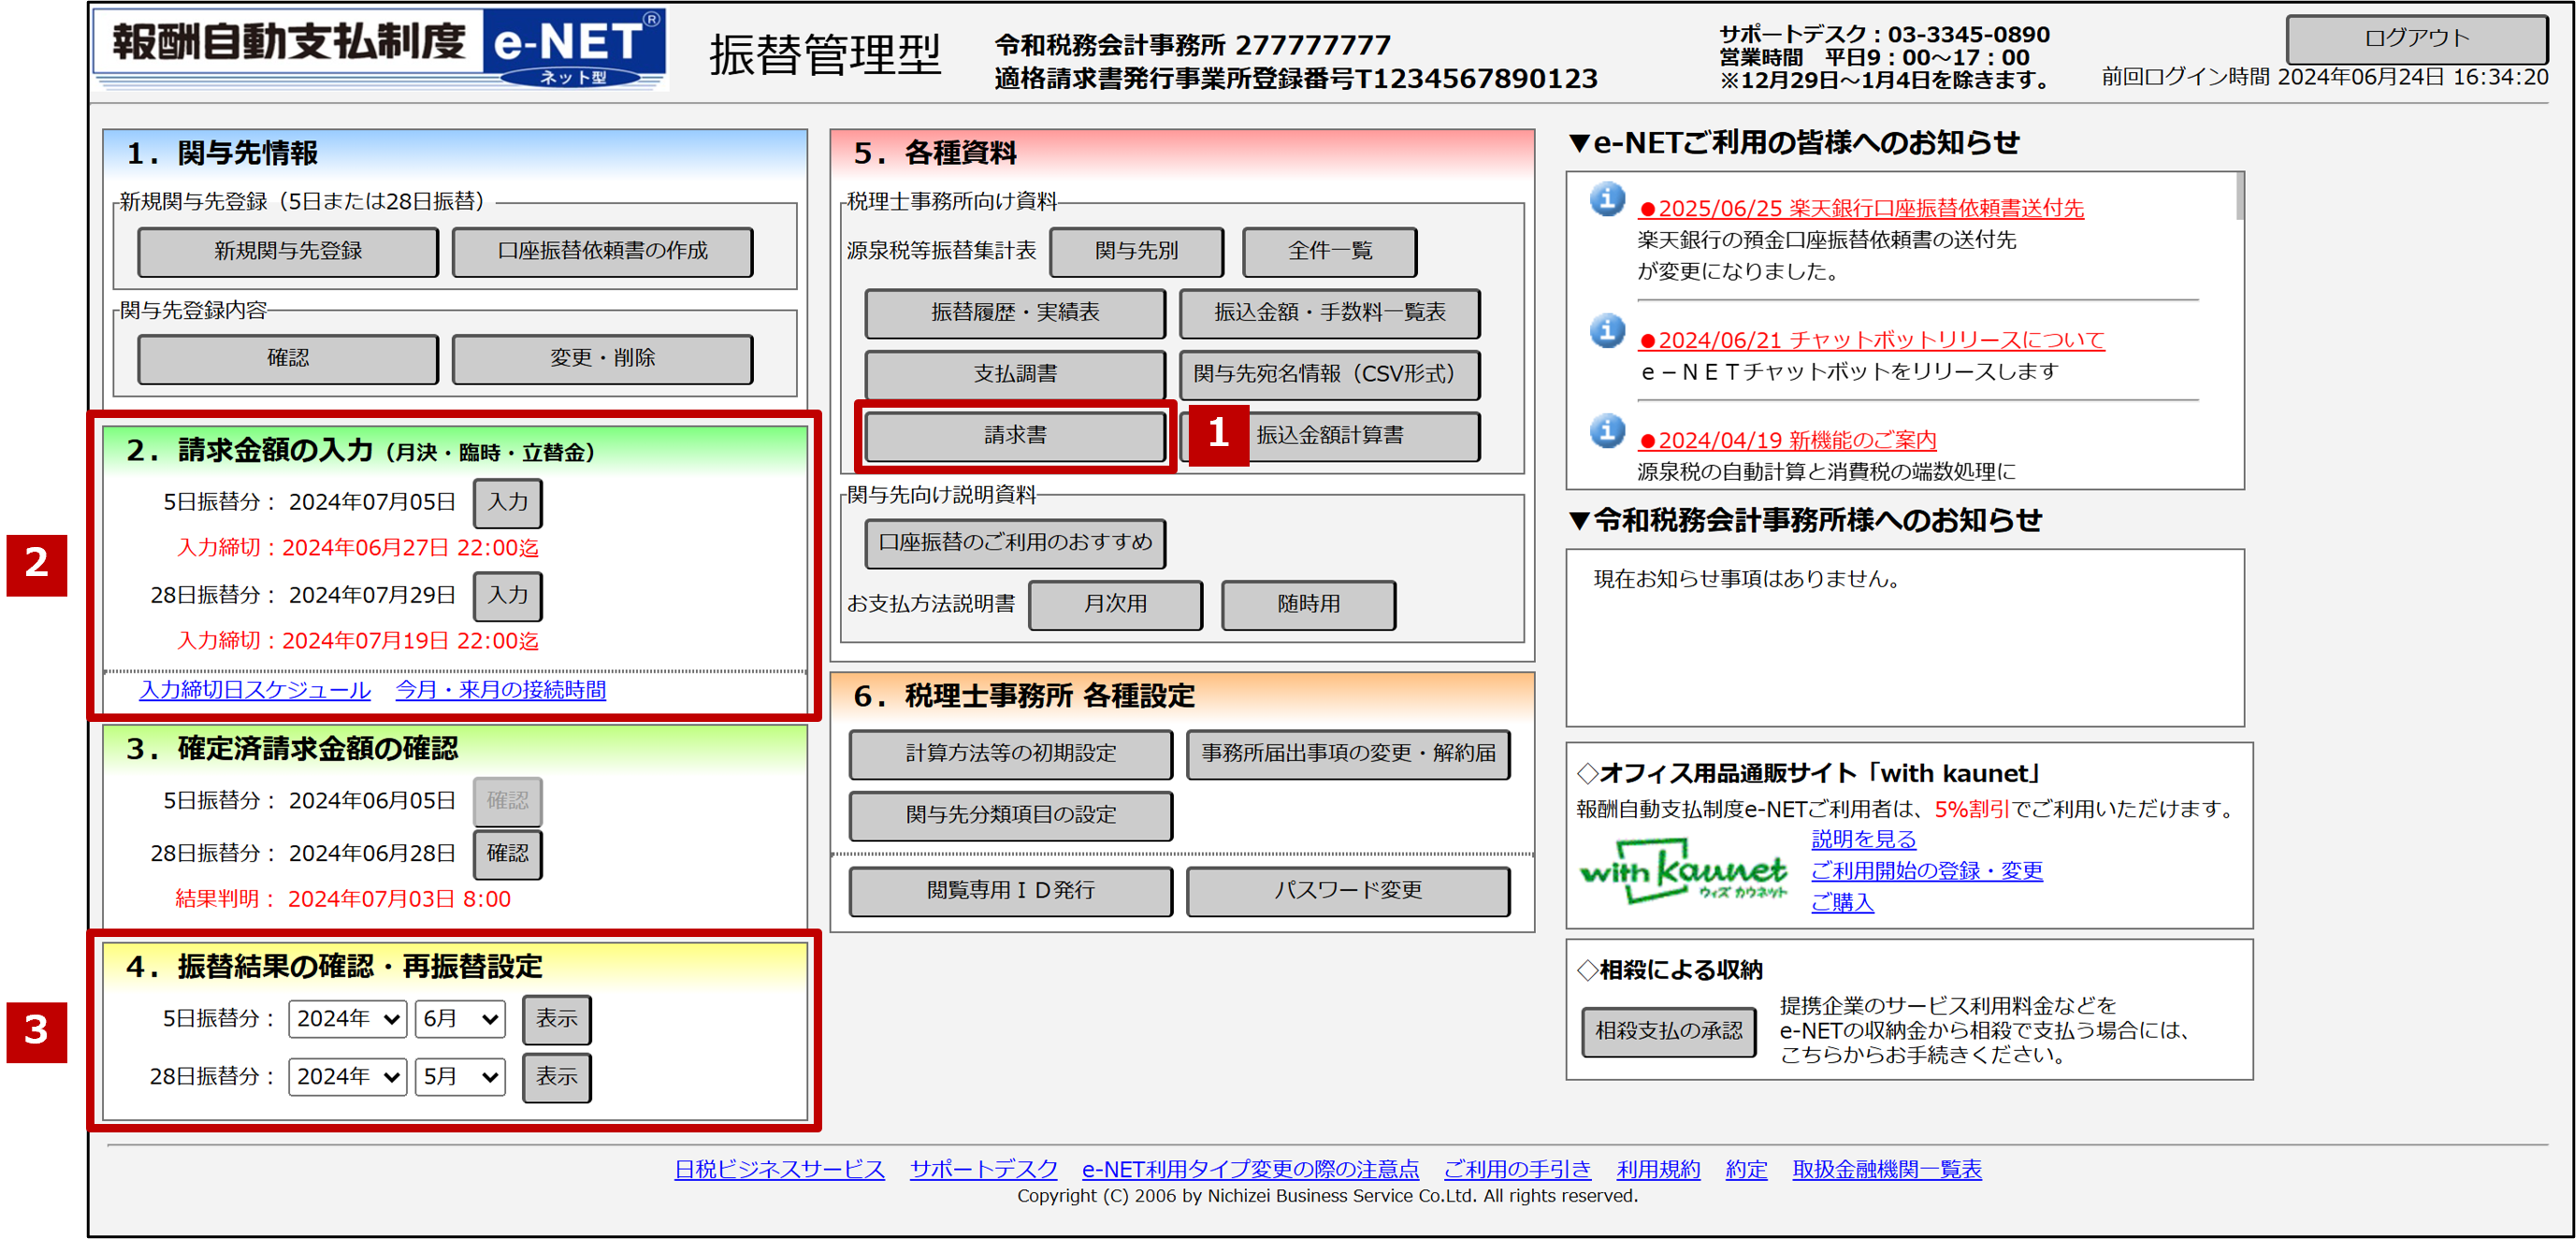Open サポートデスク footer link
The height and width of the screenshot is (1239, 2576).
[983, 1169]
